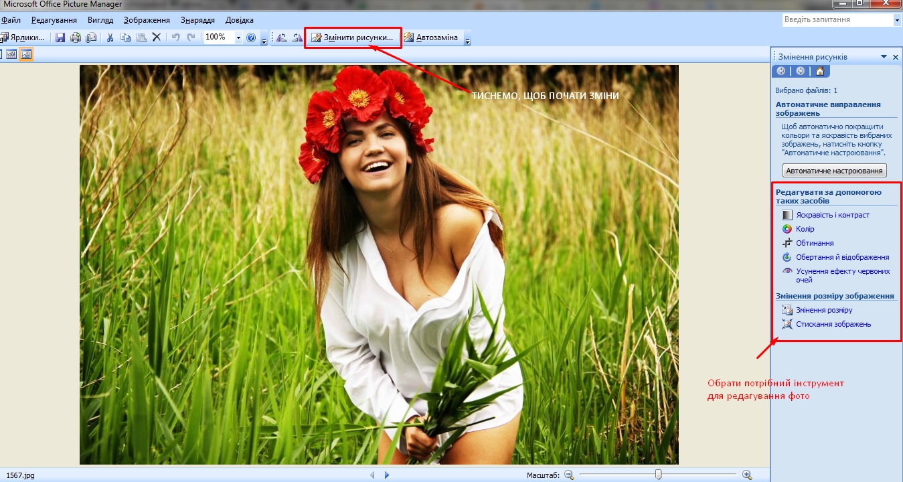Switch to filmstrip view icon
Image resolution: width=903 pixels, height=482 pixels.
(11, 54)
